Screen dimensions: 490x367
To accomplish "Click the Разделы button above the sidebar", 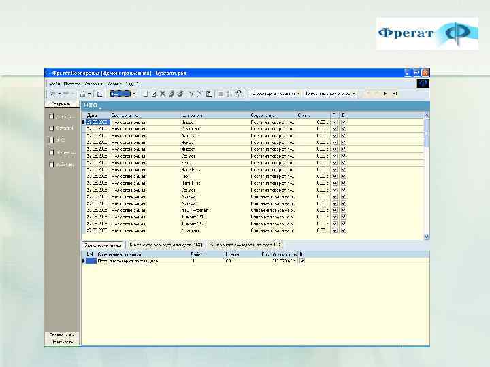I will tap(61, 104).
